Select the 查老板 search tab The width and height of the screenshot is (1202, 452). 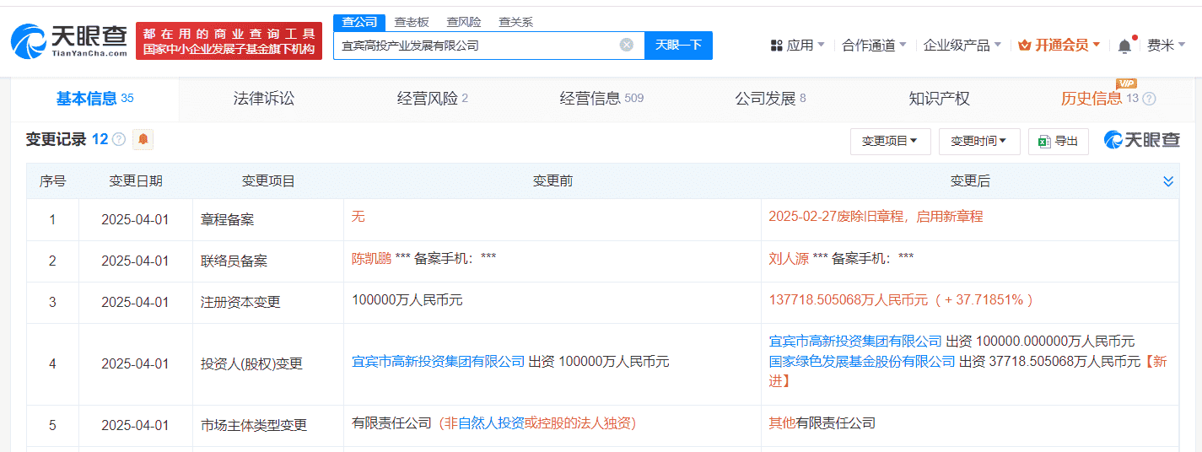pyautogui.click(x=412, y=23)
